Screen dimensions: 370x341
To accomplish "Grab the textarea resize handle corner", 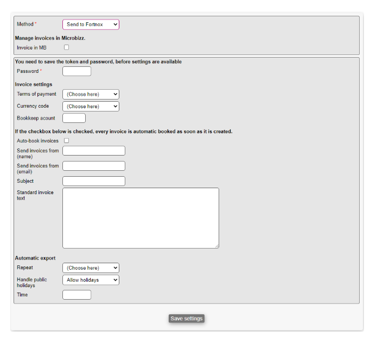I will (x=216, y=246).
